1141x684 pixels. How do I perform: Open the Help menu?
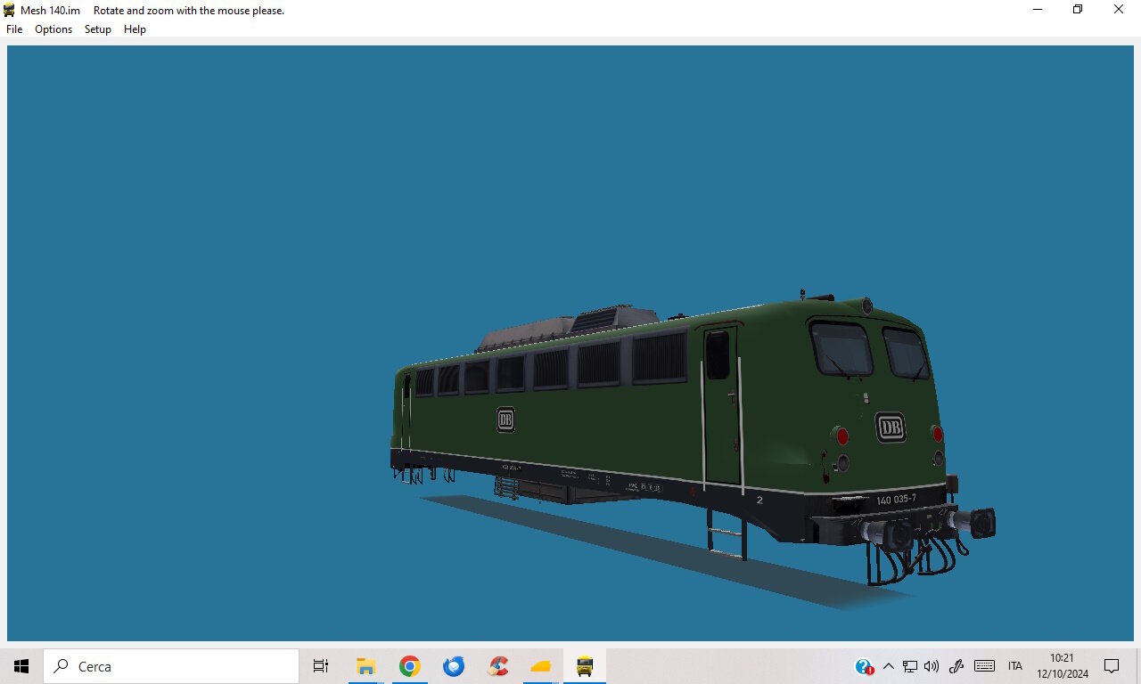(x=135, y=29)
